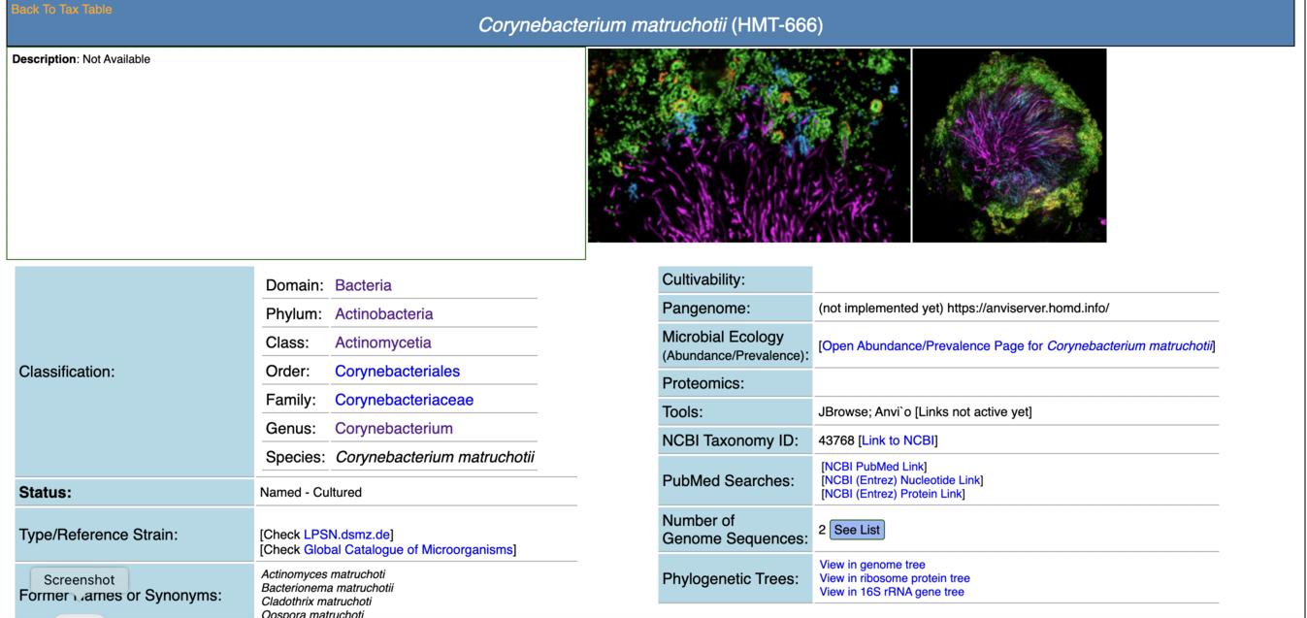Follow the Link to NCBI taxonomy
This screenshot has width=1307, height=618.
click(898, 440)
